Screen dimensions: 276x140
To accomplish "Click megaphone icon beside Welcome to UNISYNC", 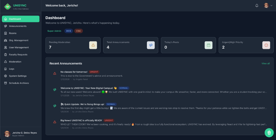I will pyautogui.click(x=55, y=90).
